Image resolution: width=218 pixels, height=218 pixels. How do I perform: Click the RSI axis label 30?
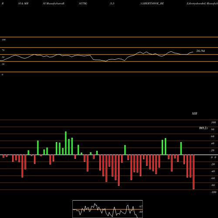tap(3, 64)
